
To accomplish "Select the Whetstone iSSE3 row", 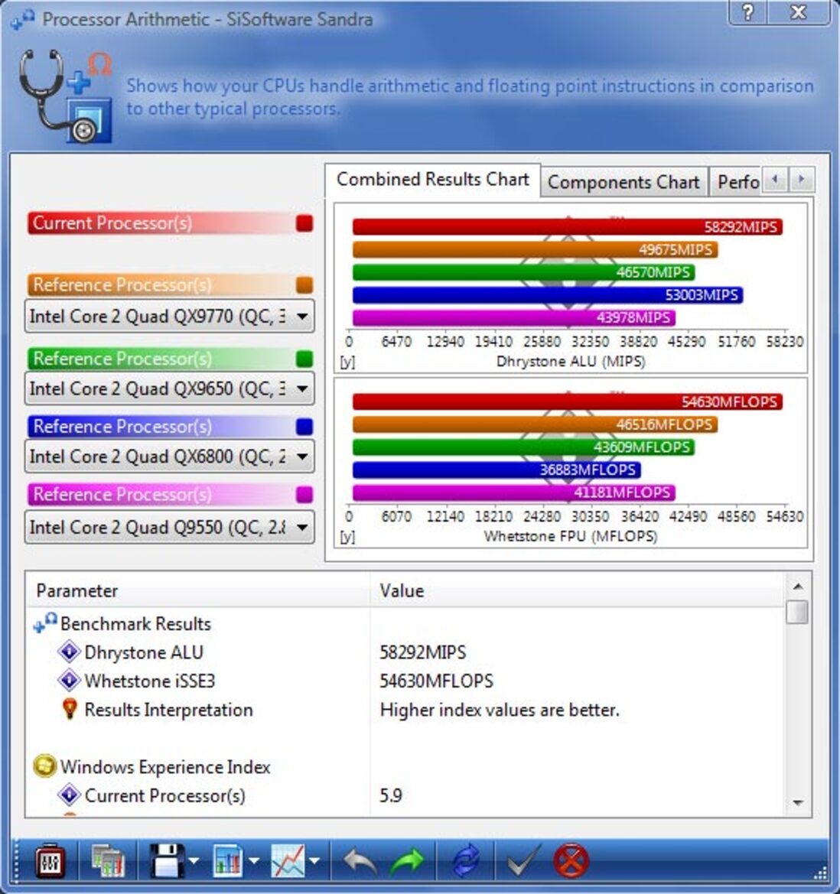I will (405, 680).
